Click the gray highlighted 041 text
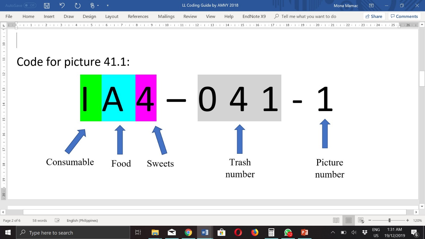The width and height of the screenshot is (425, 239). pyautogui.click(x=239, y=98)
